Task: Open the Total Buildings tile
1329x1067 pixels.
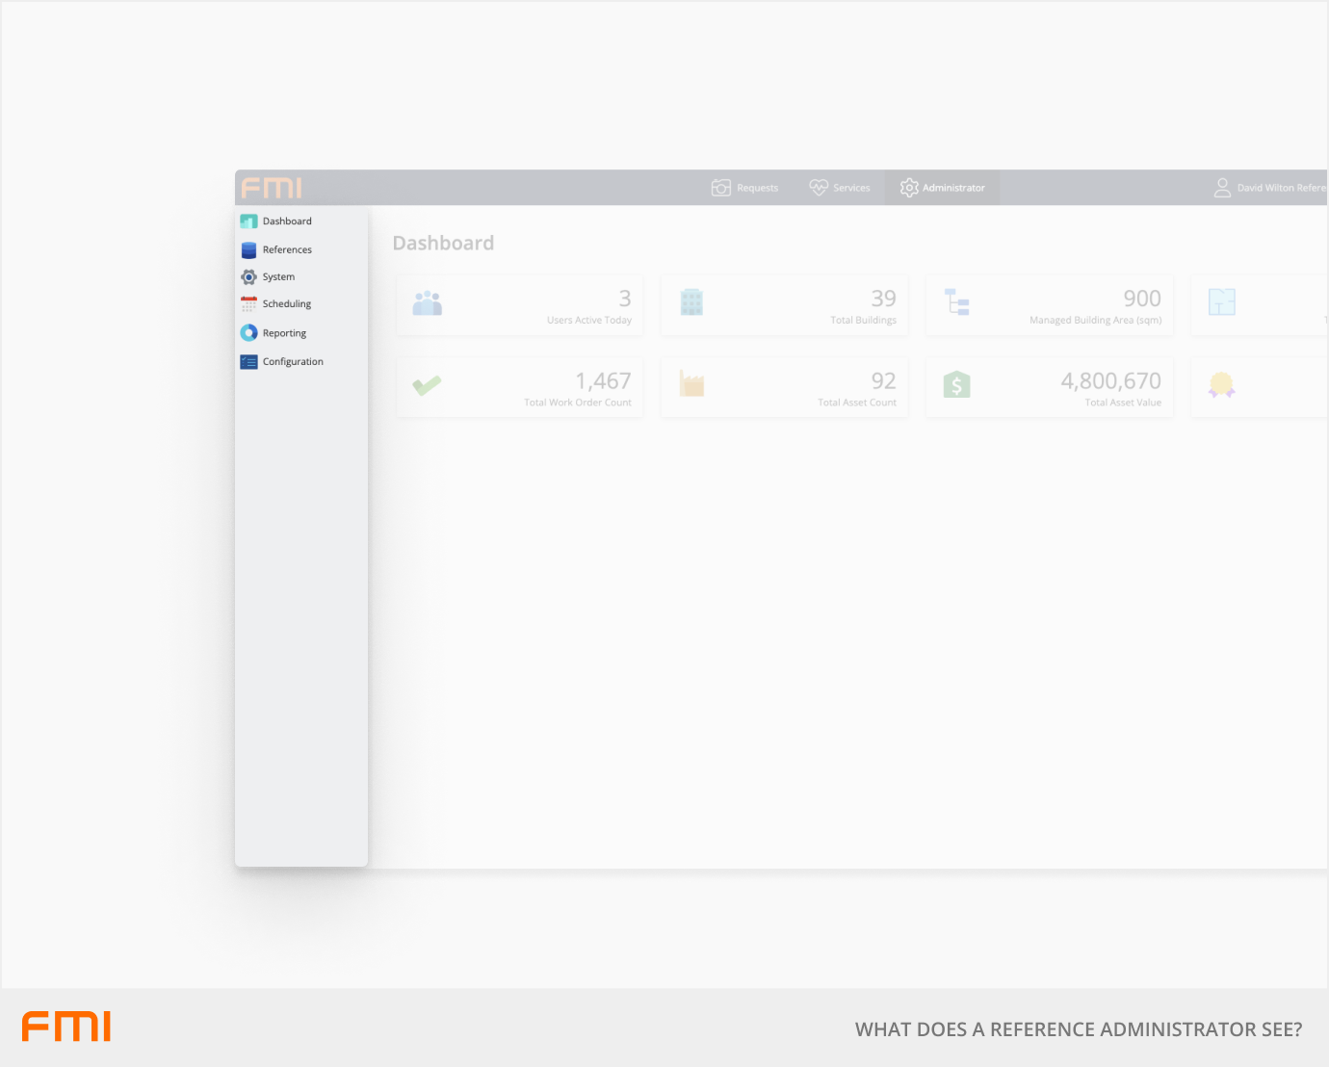Action: click(x=784, y=305)
